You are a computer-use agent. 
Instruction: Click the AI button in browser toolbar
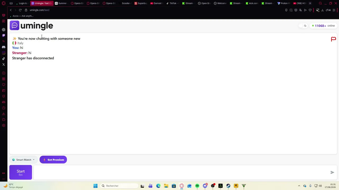(328, 10)
